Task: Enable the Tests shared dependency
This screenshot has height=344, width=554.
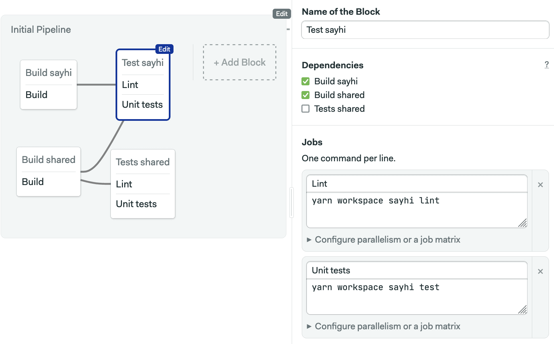Action: [x=305, y=109]
